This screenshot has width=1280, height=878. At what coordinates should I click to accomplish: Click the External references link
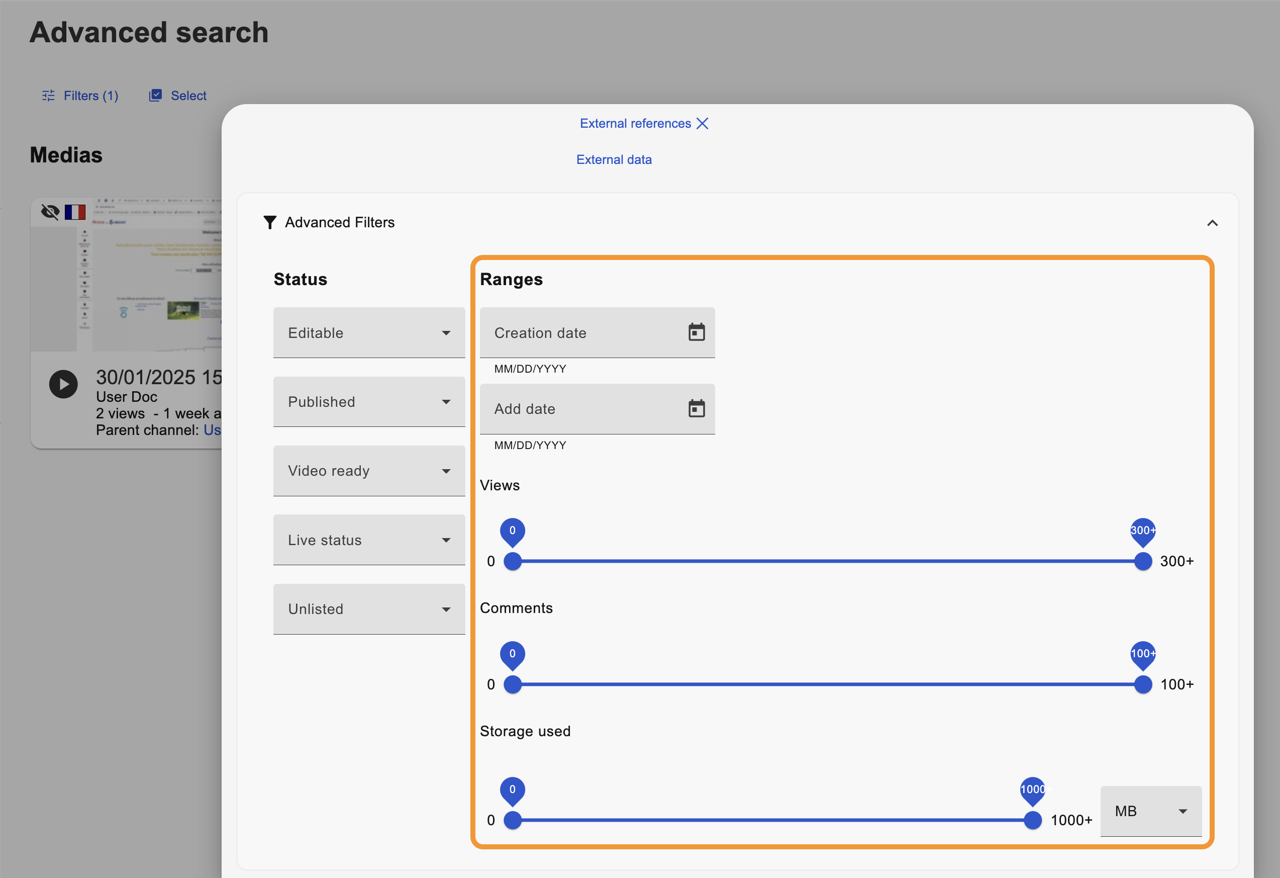[x=635, y=123]
